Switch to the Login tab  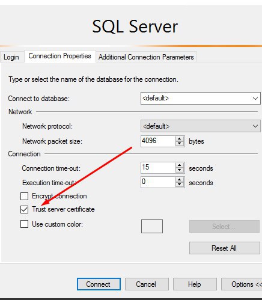11,57
